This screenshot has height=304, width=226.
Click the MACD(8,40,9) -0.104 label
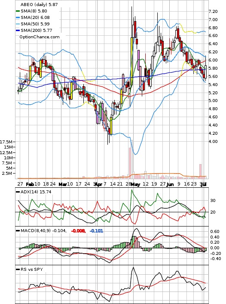click(x=43, y=231)
